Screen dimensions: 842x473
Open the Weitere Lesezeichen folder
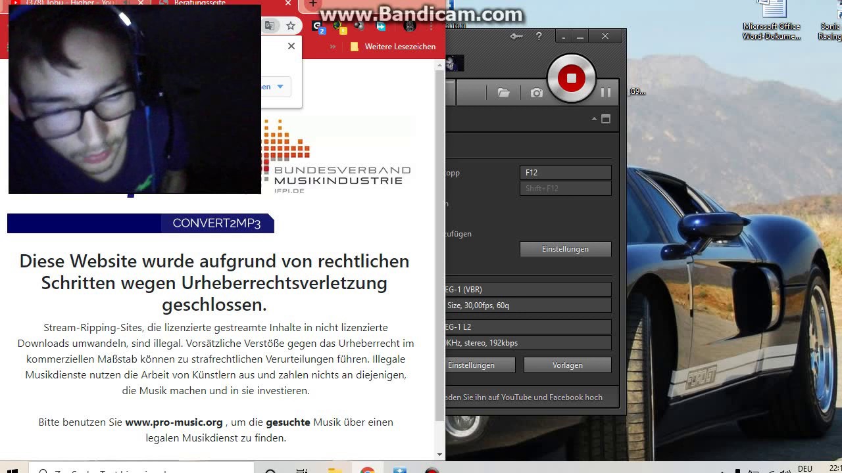point(393,47)
